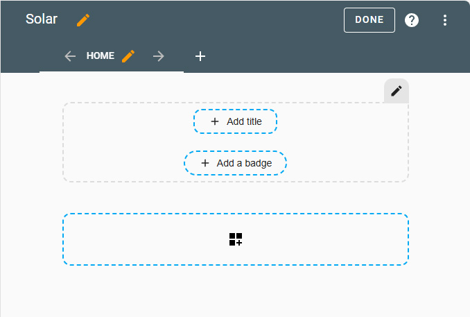Edit the Solar dashboard name with pencil
This screenshot has height=317, width=470.
(83, 20)
